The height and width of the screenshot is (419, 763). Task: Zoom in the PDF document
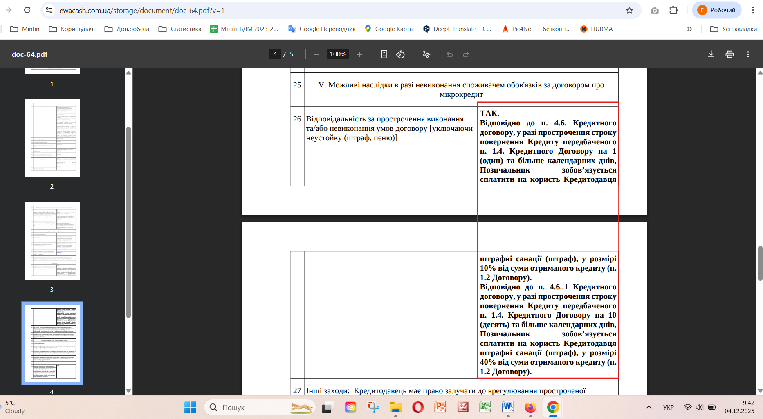point(359,54)
